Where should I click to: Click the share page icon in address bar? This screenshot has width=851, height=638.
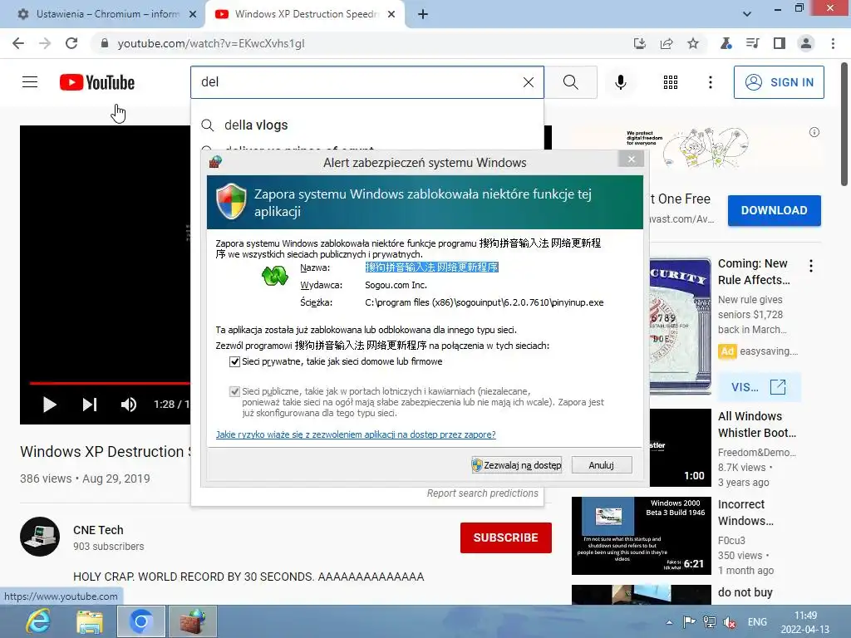pos(667,43)
